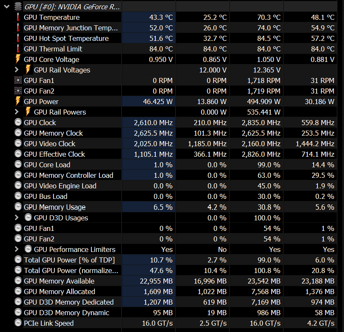Select the GPU Temperature sensor label
Viewport: 344px width, 332px height.
(52, 17)
